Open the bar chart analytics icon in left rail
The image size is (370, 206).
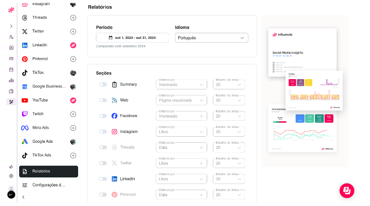coord(11,80)
